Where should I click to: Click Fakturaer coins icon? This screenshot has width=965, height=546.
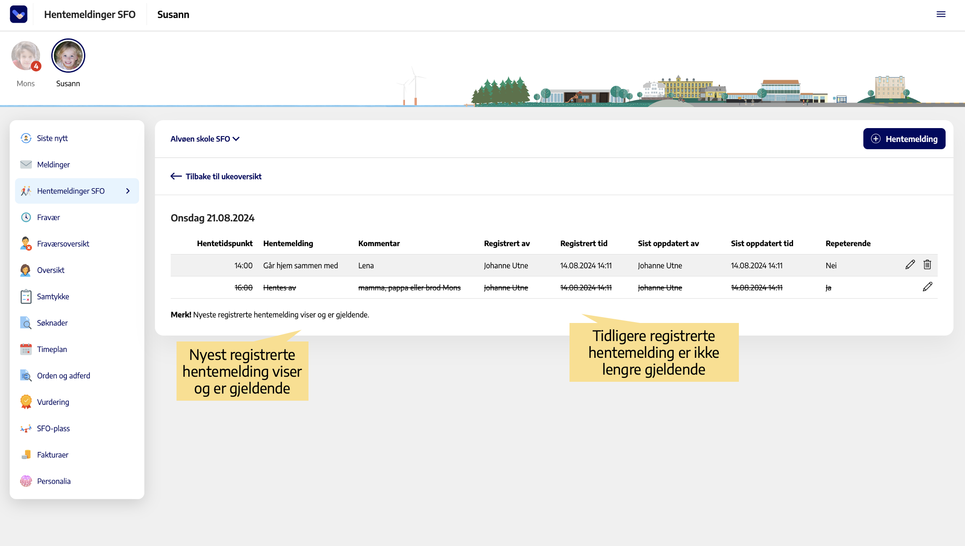tap(26, 455)
